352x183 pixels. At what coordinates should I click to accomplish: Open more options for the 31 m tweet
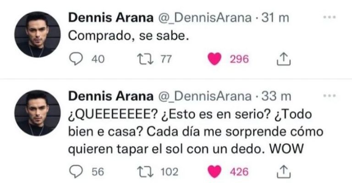[x=330, y=18]
